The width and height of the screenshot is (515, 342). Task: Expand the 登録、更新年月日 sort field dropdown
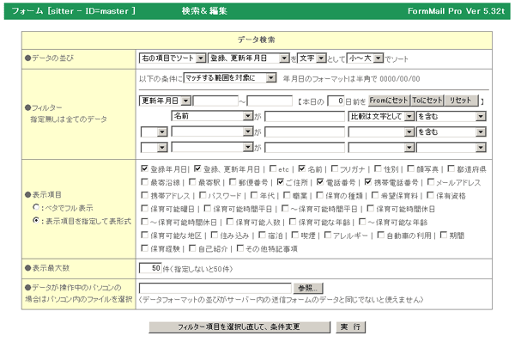(249, 58)
